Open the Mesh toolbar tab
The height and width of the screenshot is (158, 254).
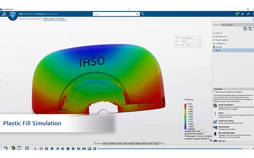pos(120,143)
